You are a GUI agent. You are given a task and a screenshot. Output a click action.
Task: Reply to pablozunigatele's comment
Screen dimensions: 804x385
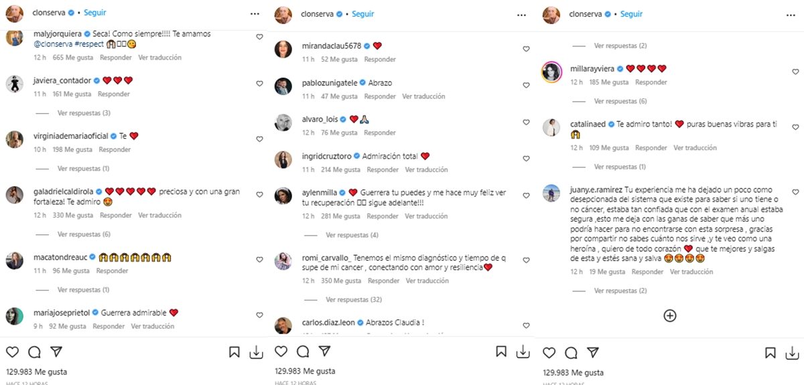pyautogui.click(x=380, y=96)
